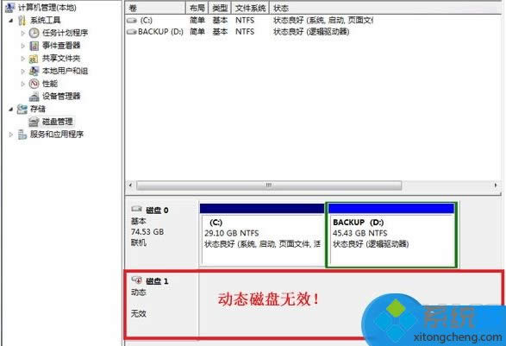Expand the 任务计划程序 node
This screenshot has width=506, height=346.
23,33
